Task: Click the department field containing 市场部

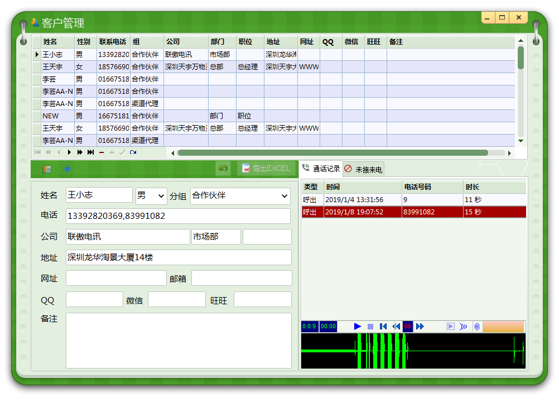Action: click(216, 237)
